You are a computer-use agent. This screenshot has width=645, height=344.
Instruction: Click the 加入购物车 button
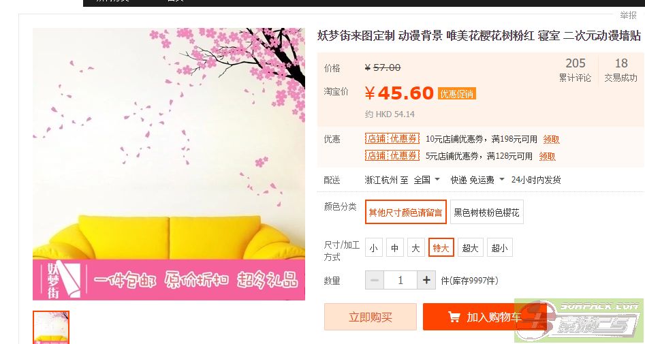[484, 317]
